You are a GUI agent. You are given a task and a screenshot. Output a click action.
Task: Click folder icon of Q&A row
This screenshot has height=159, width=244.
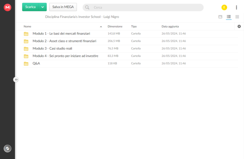[26, 63]
